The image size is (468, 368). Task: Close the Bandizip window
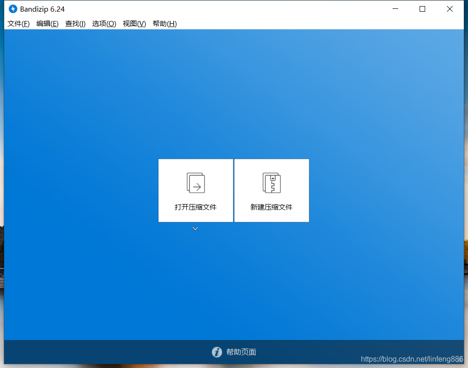click(x=450, y=9)
